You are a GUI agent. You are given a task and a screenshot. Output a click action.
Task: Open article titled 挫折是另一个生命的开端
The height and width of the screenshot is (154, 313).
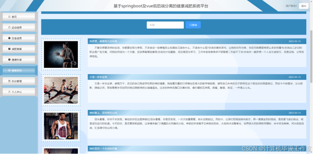(x=103, y=149)
